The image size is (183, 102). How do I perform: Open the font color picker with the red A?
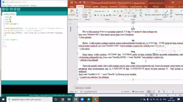pos(120,15)
